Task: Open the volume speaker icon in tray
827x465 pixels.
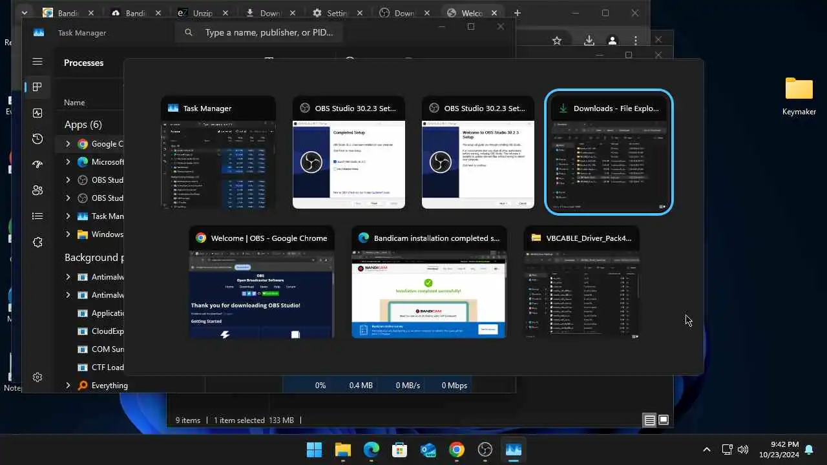Action: (743, 449)
